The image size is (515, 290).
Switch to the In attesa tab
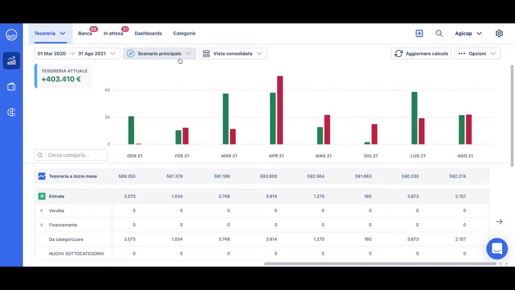point(113,33)
